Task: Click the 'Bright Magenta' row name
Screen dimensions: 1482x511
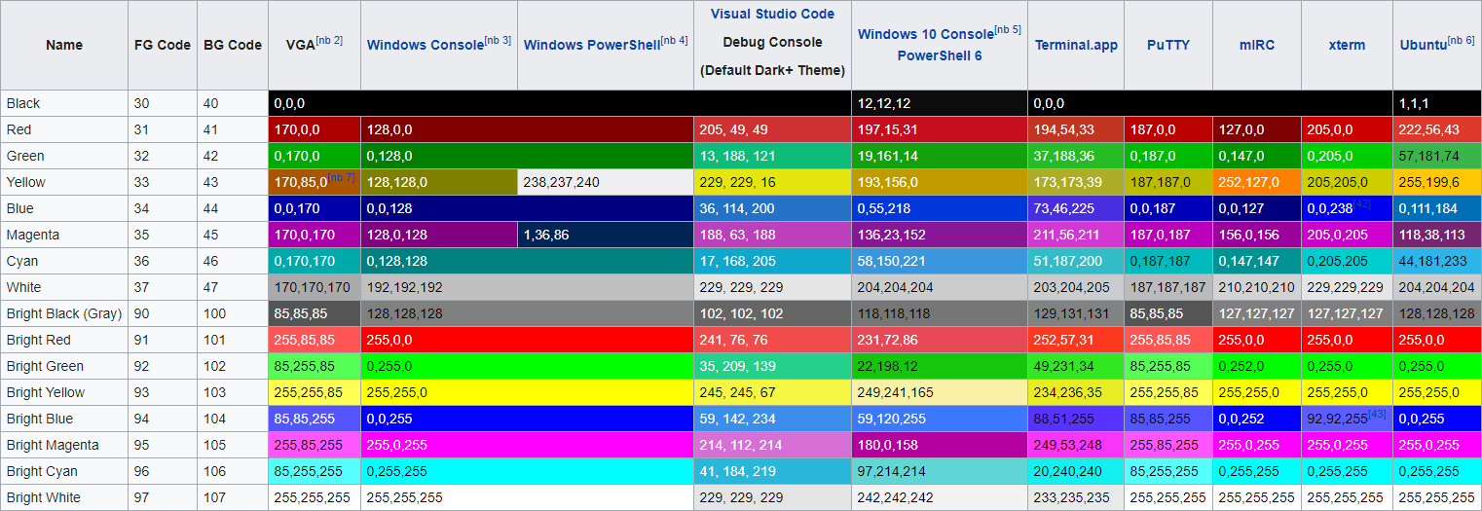Action: pyautogui.click(x=53, y=445)
